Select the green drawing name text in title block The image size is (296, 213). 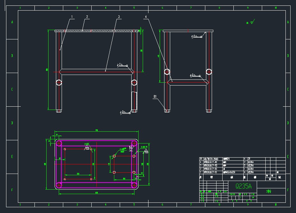tap(269, 192)
